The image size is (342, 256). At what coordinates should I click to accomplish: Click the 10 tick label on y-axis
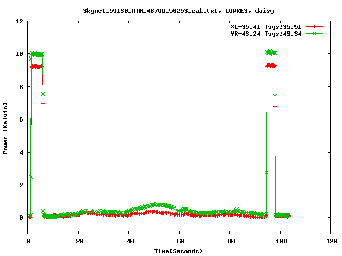[x=19, y=54]
